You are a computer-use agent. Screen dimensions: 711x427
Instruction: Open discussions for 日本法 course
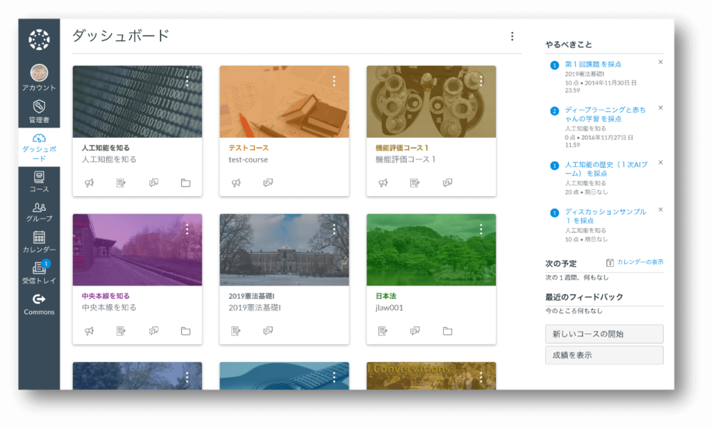point(415,331)
